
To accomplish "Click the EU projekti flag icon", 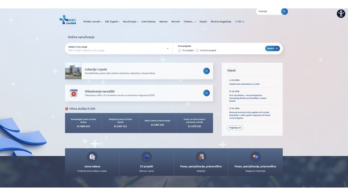I will tap(146, 157).
